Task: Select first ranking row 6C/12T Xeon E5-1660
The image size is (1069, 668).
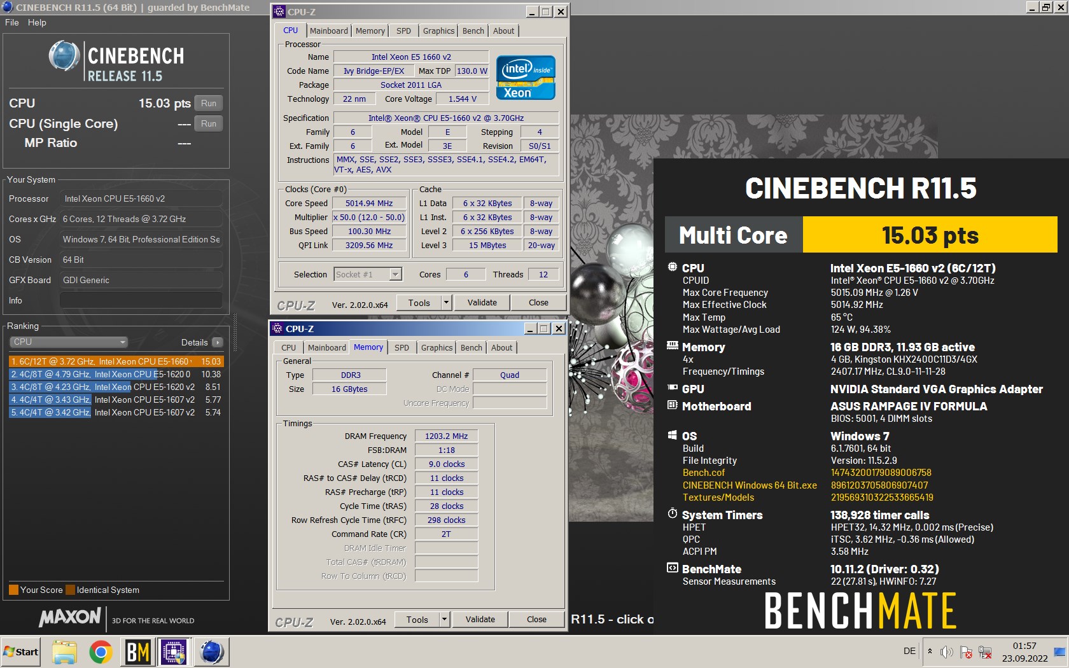Action: [x=116, y=361]
